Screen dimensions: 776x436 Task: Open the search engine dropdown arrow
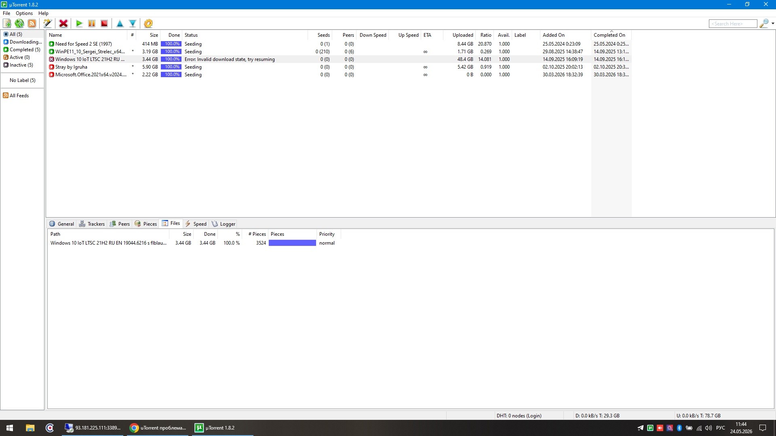tap(773, 23)
